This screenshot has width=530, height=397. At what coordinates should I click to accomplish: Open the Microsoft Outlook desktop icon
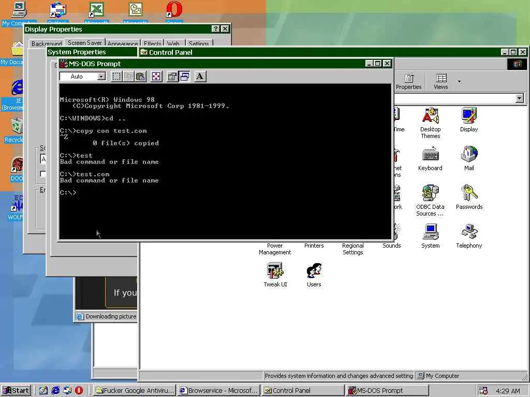135,13
